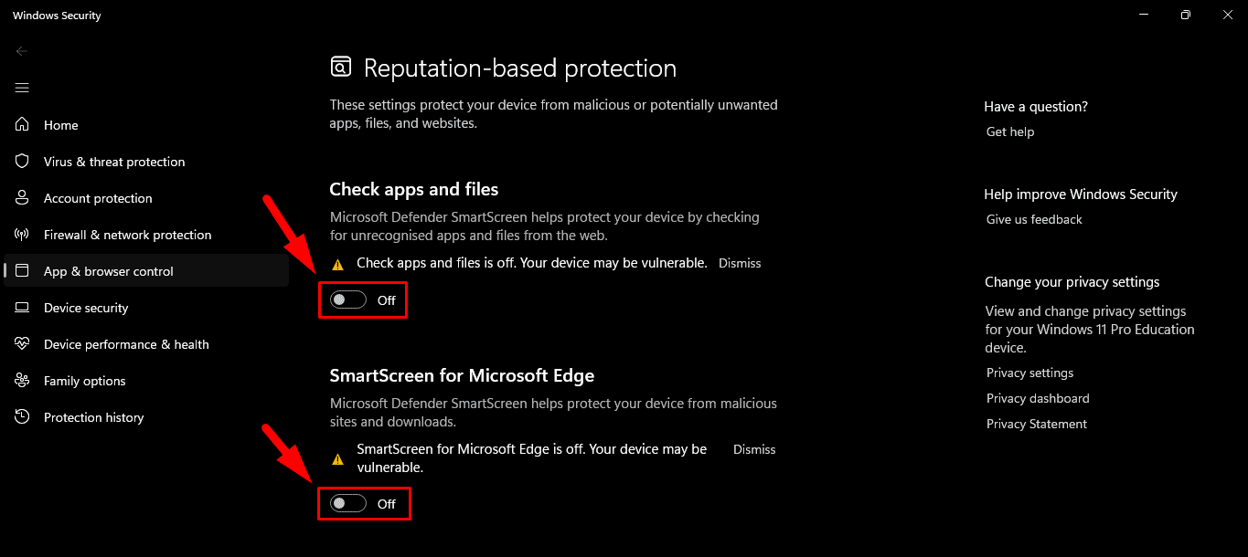This screenshot has height=557, width=1248.
Task: Click the back arrow
Action: (22, 51)
